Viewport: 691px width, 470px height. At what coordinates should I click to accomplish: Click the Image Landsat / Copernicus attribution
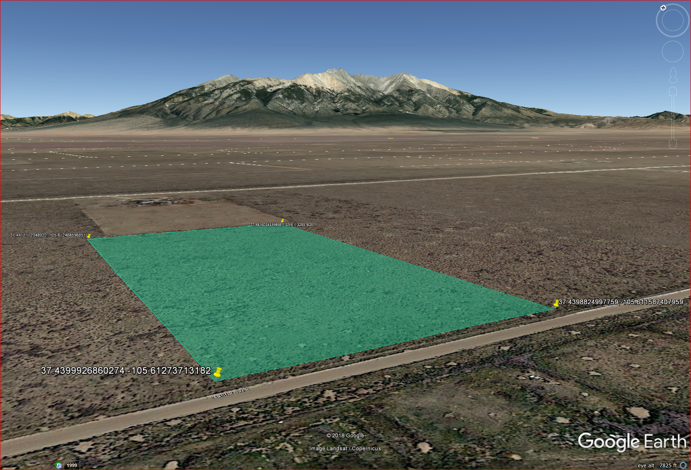345,449
